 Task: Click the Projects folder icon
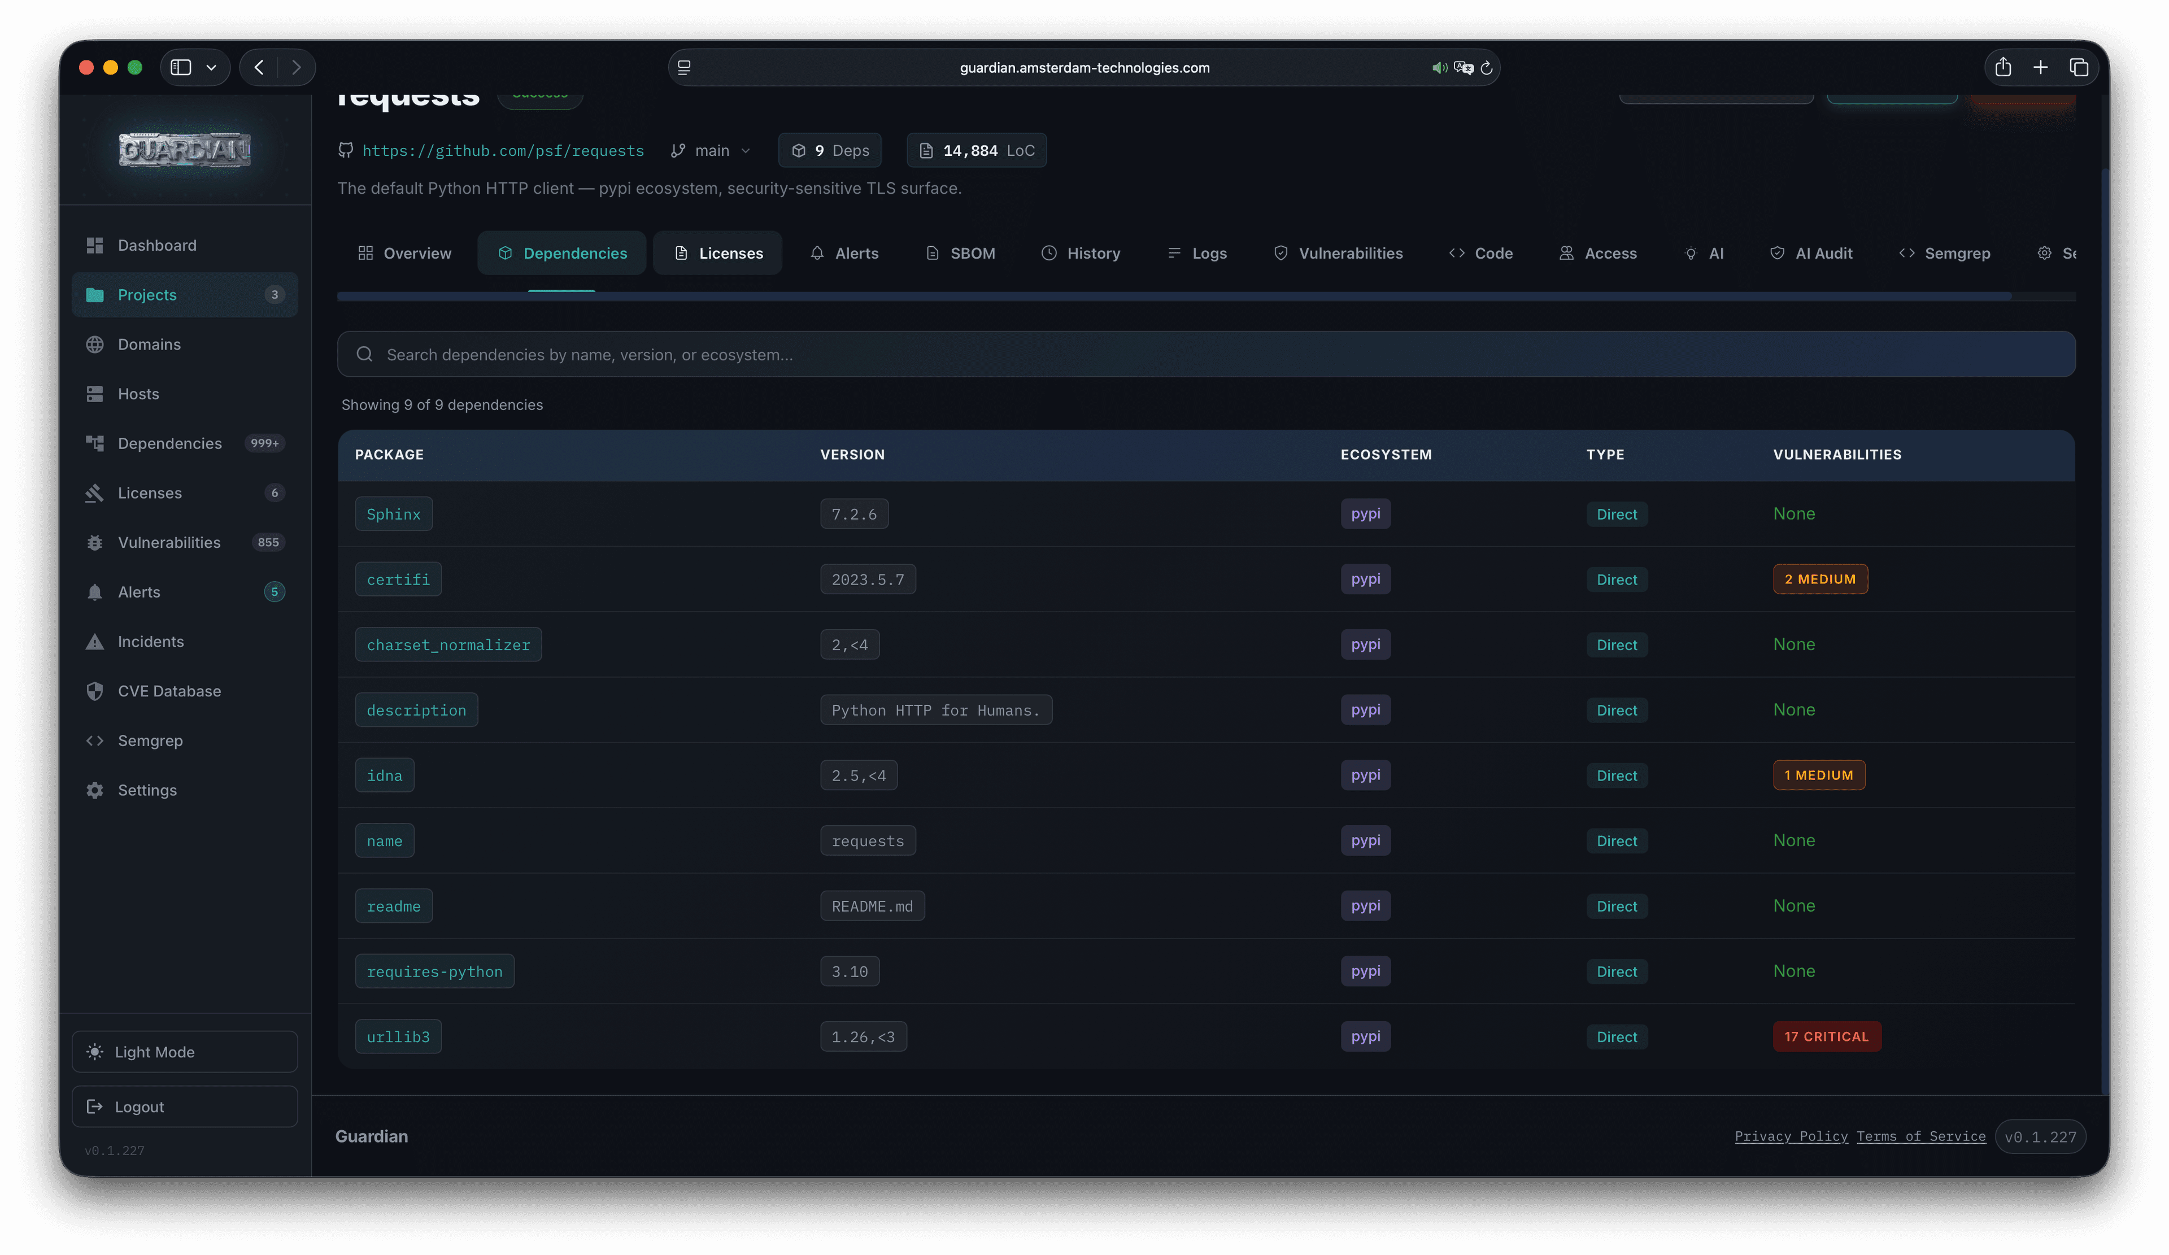pyautogui.click(x=95, y=294)
